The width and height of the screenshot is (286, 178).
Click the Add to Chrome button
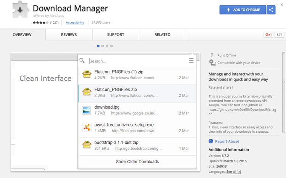pos(243,10)
